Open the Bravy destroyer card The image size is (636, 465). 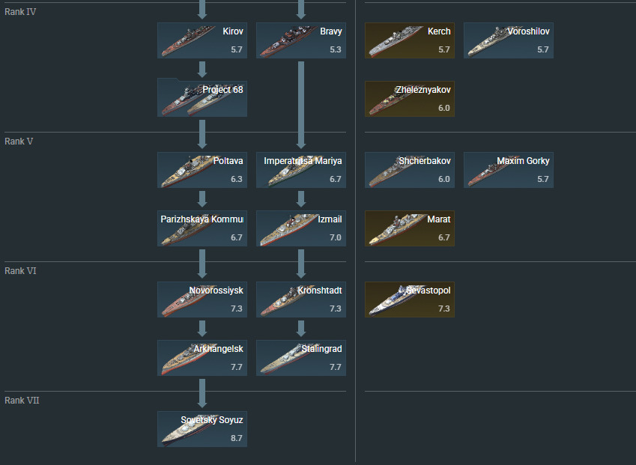301,40
